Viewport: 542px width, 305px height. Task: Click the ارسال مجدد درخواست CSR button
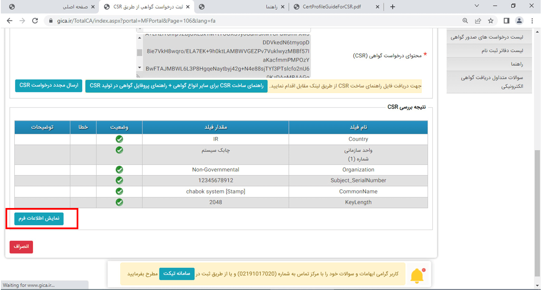(x=49, y=86)
